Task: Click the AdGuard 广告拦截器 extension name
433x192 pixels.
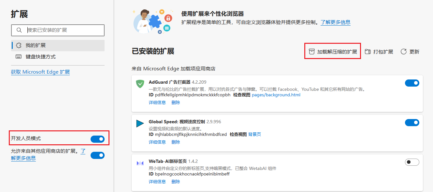Action: [169, 82]
